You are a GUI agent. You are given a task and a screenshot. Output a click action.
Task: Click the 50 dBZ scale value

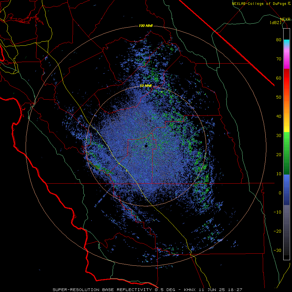279,97
